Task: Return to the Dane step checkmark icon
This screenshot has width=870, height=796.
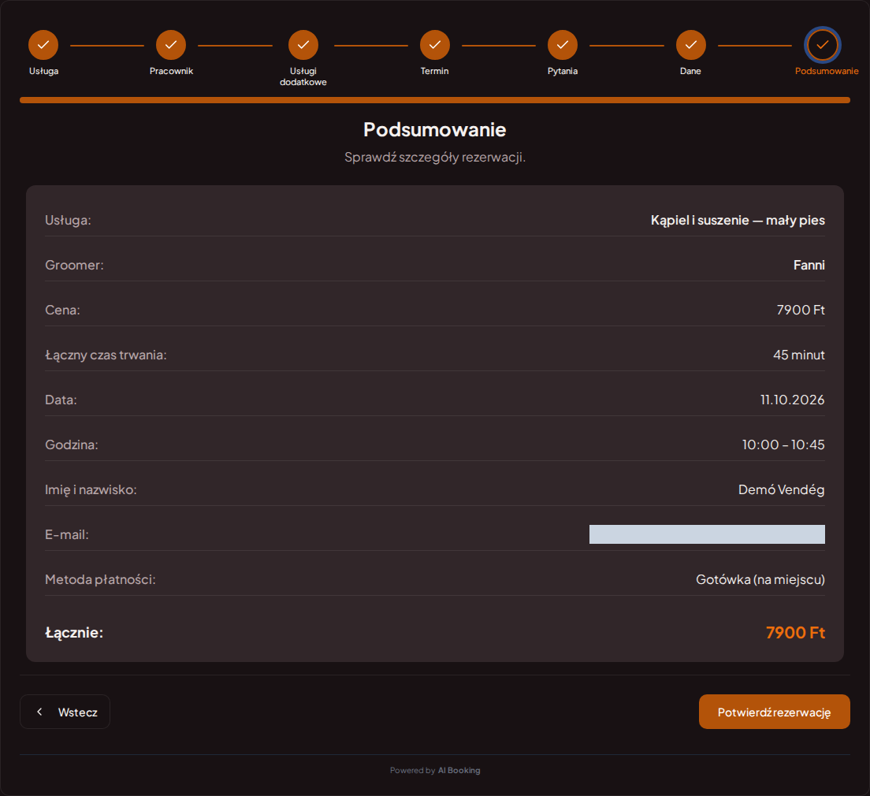Action: [691, 45]
